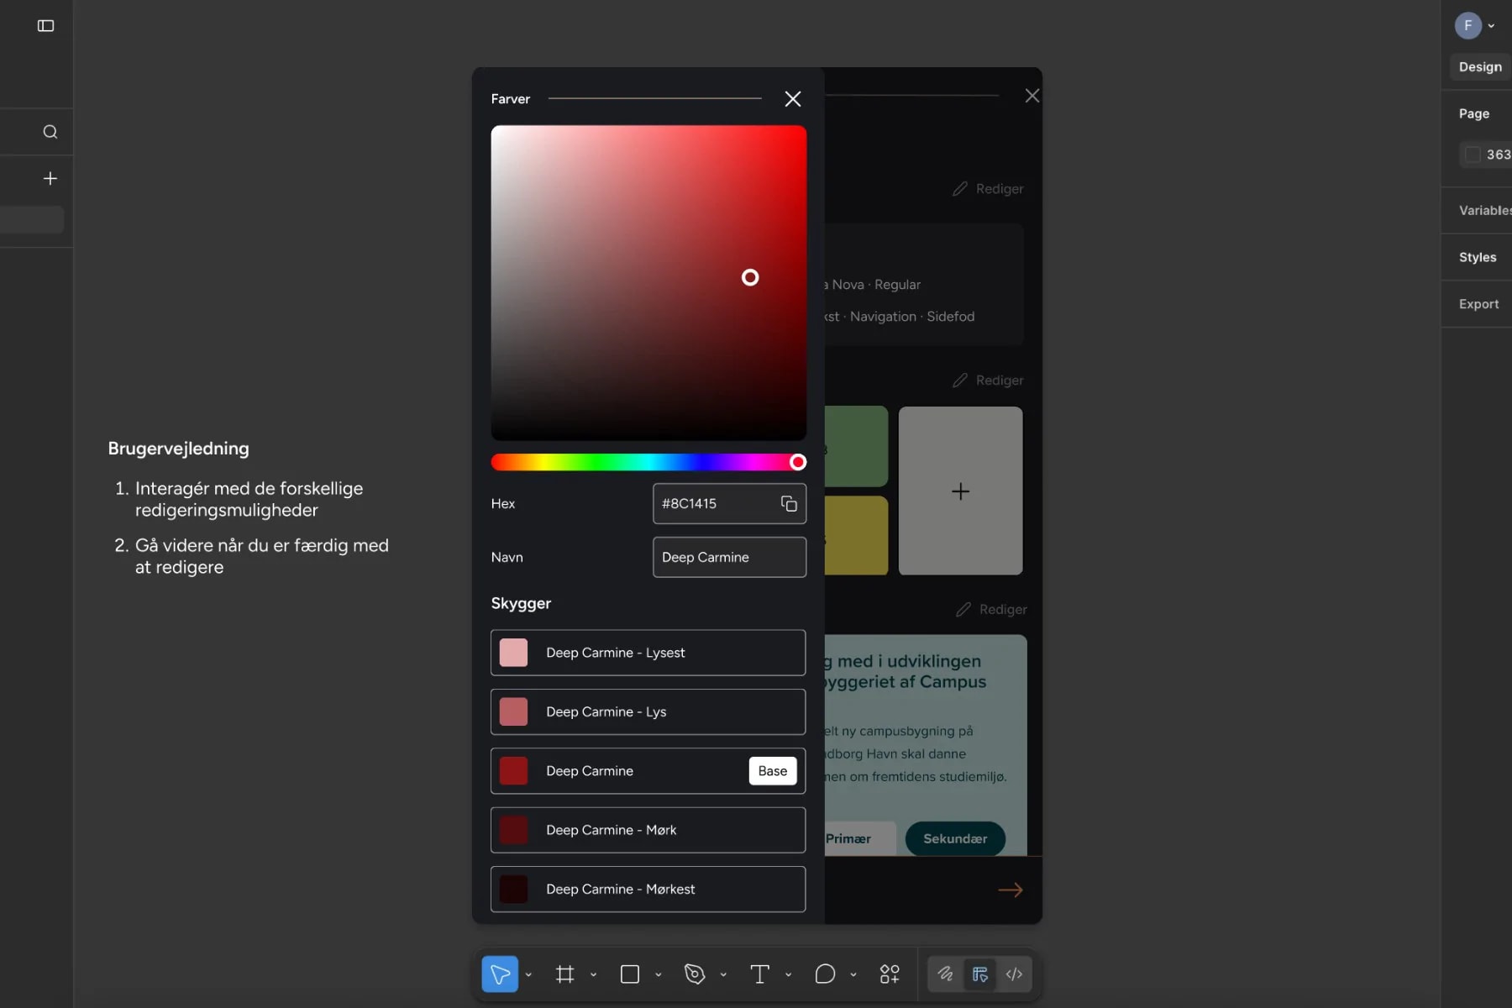1512x1008 pixels.
Task: Click the saturation picker handle
Action: click(x=750, y=277)
